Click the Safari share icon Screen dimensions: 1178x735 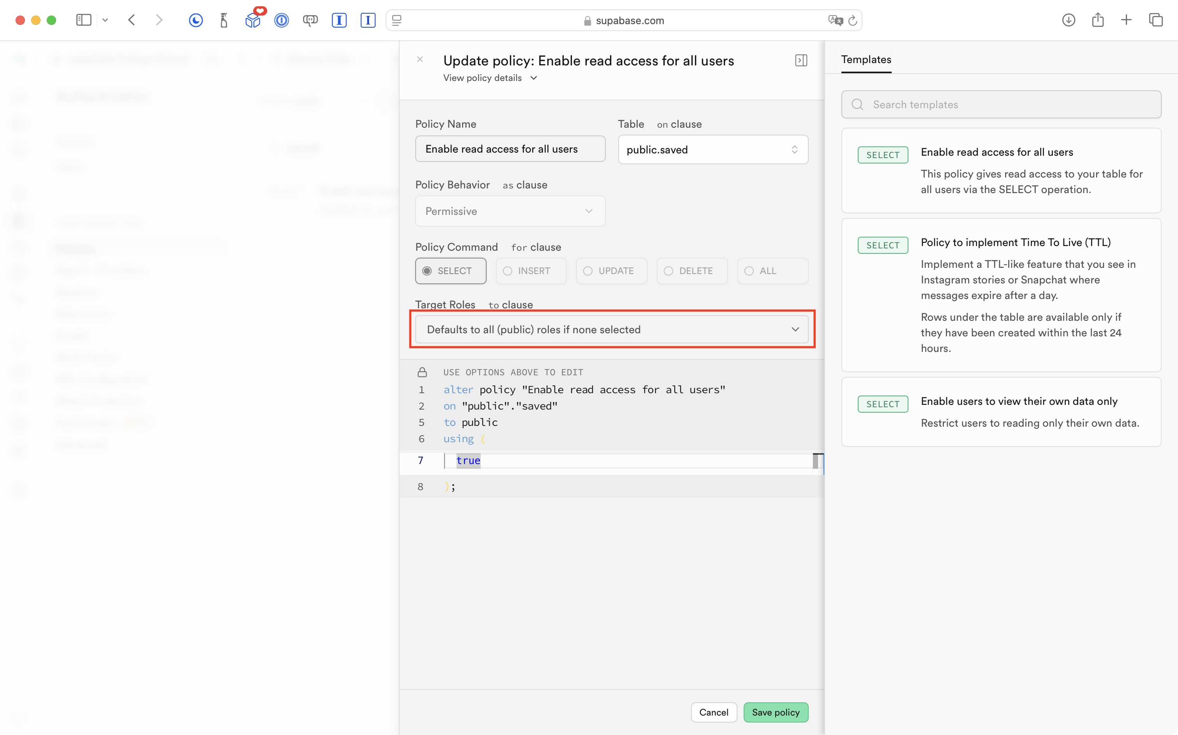(x=1097, y=20)
